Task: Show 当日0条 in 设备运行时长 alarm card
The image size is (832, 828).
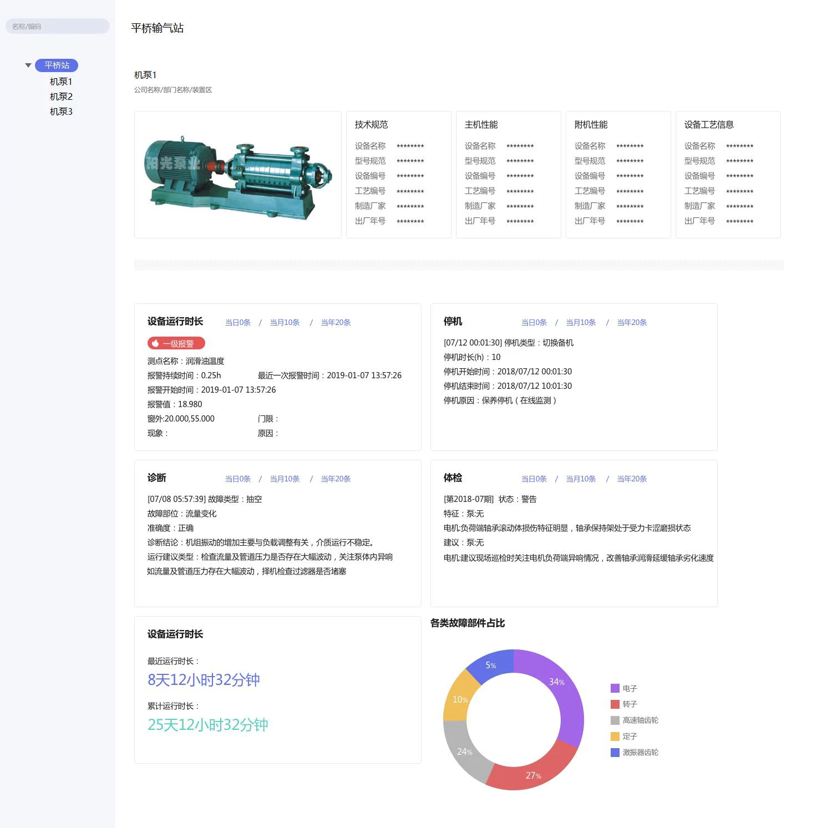Action: click(238, 322)
